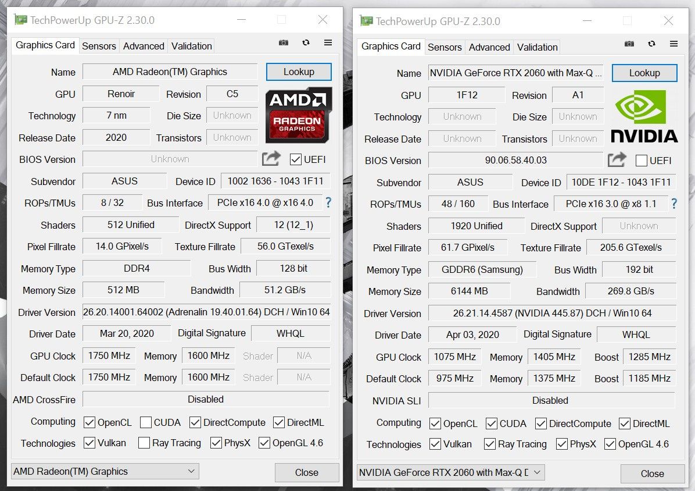Click the BIOS export share icon in NVIDIA window
695x491 pixels.
pos(617,159)
